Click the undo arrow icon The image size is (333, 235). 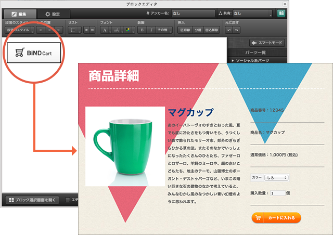(x=228, y=30)
